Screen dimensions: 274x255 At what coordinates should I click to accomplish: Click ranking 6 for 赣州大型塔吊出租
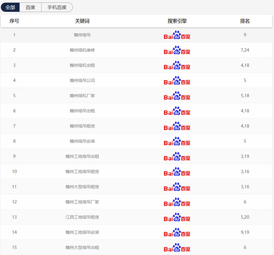(x=245, y=248)
